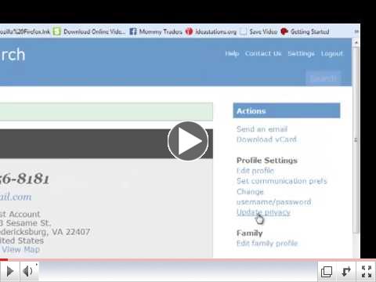The width and height of the screenshot is (376, 282).
Task: Click the Profile Settings heading
Action: 267,161
